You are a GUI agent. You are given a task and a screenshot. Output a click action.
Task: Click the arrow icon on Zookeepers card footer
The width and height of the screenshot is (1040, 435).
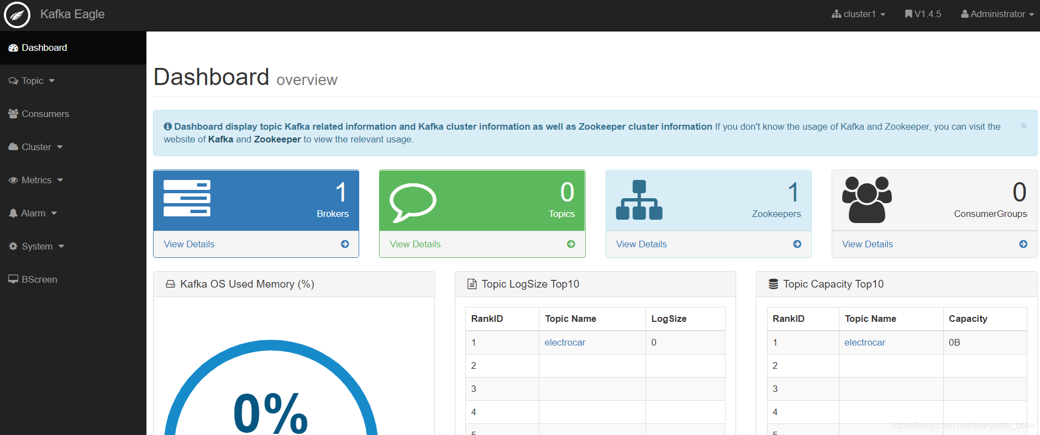tap(797, 244)
